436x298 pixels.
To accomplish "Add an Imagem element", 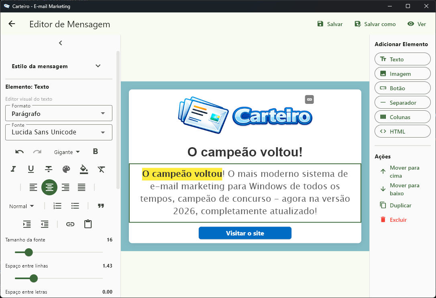I will [402, 74].
